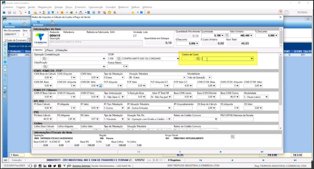Click the small icon next to Quantidade field
314x169 pixels.
pyautogui.click(x=227, y=35)
